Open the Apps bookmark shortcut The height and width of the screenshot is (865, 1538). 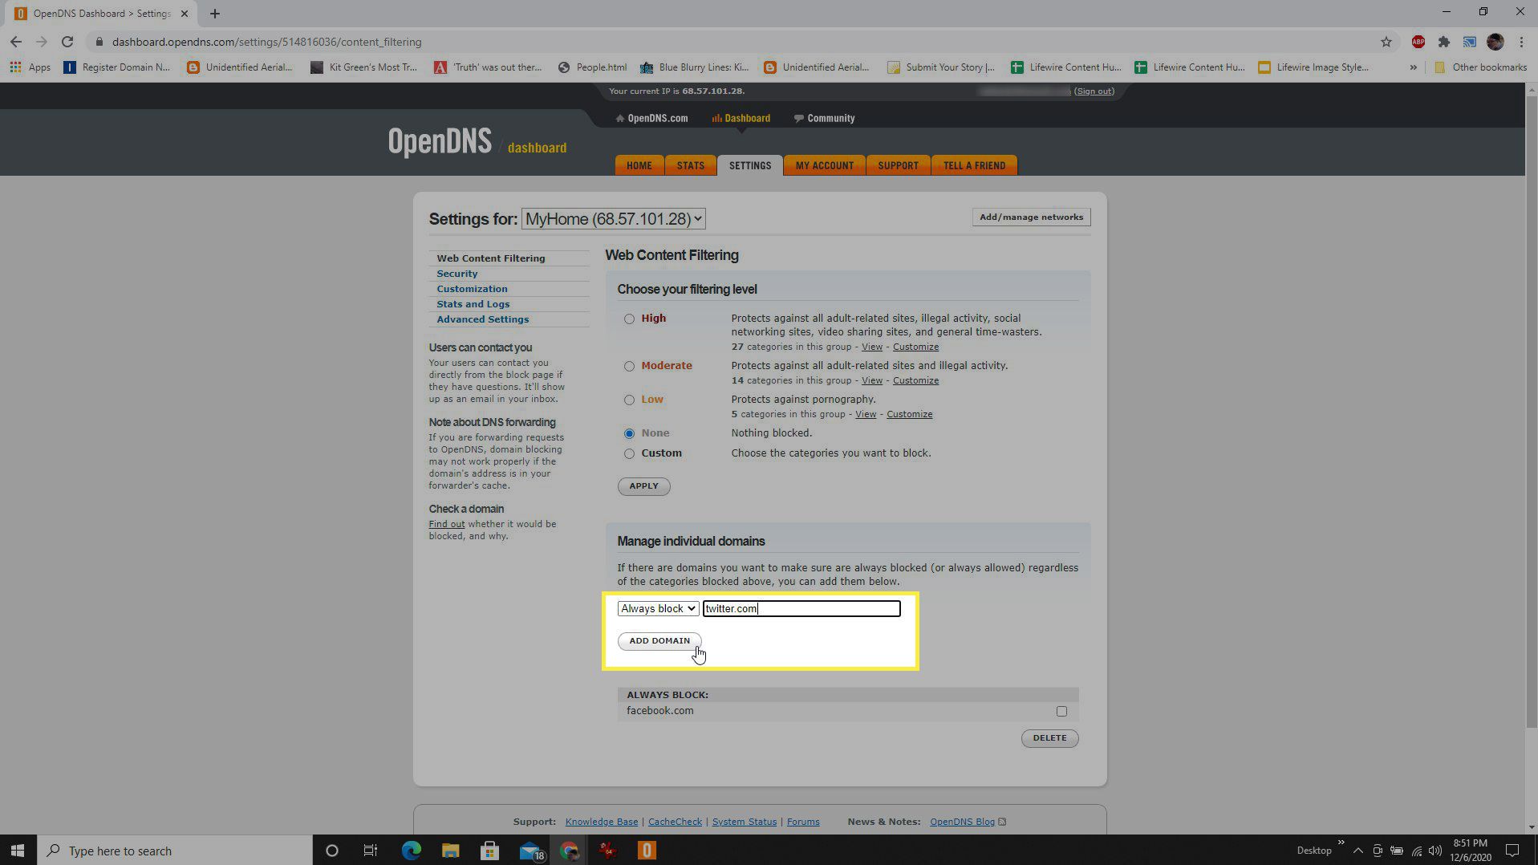pyautogui.click(x=30, y=67)
